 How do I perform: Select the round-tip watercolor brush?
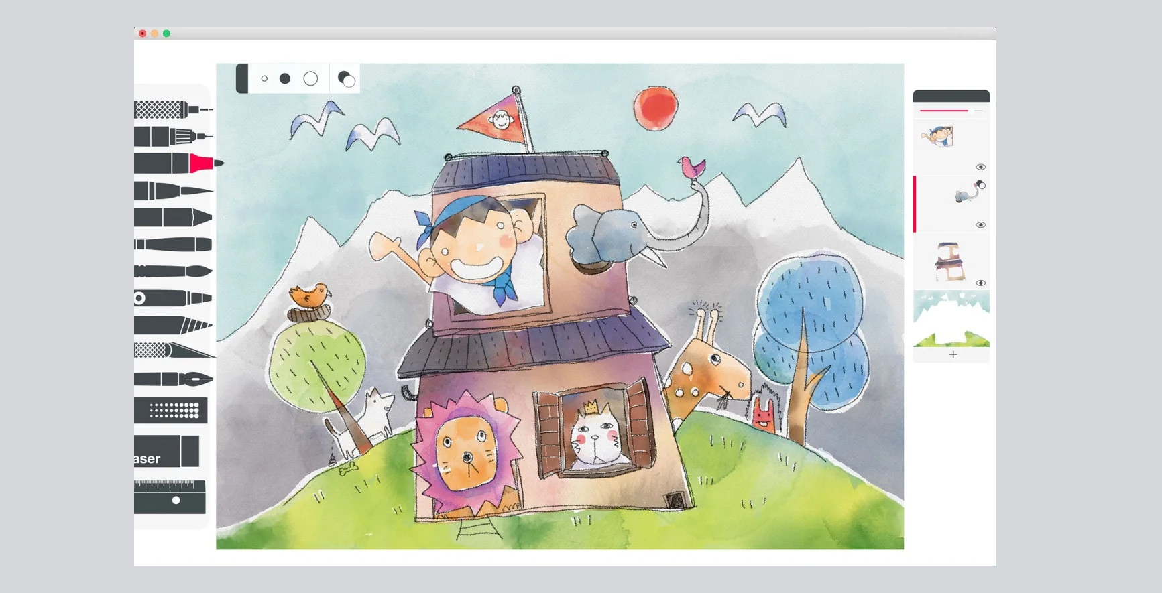(x=172, y=271)
